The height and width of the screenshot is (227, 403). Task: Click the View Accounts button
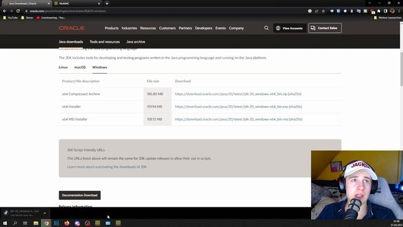pyautogui.click(x=290, y=28)
